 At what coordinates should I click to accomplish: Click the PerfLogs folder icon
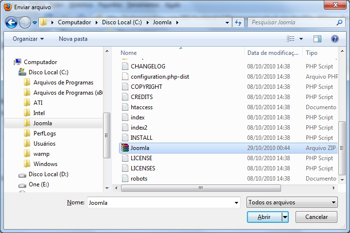(27, 133)
